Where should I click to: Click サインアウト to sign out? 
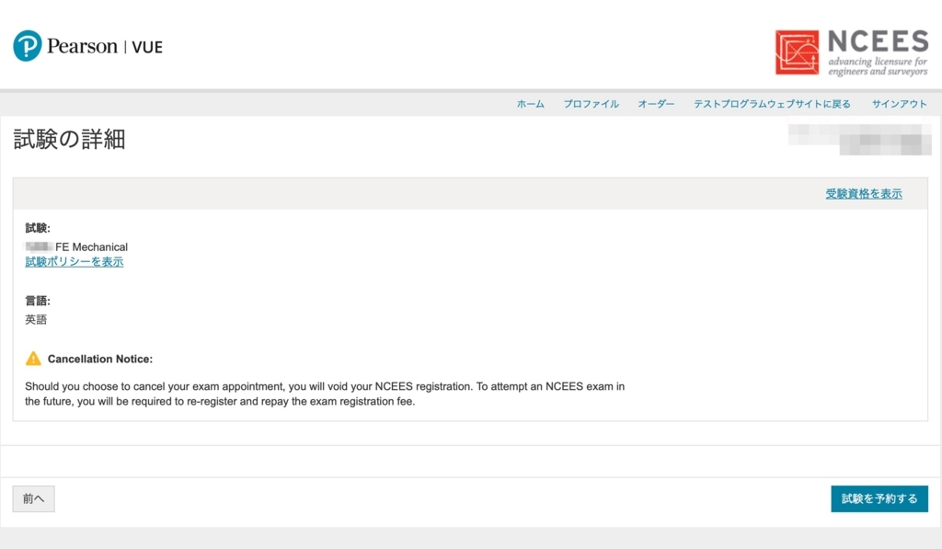click(900, 104)
